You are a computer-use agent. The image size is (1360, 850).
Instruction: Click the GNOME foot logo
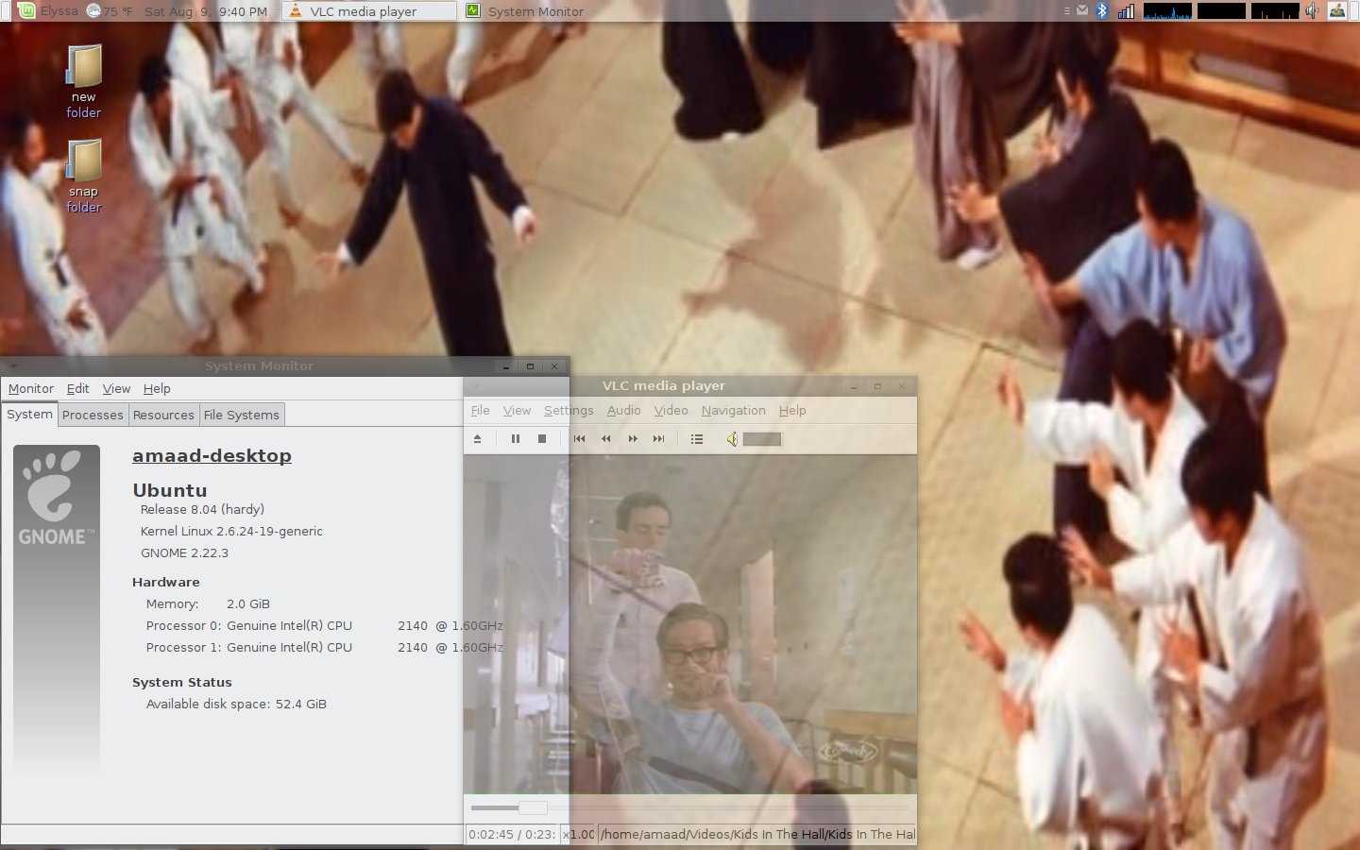click(56, 498)
